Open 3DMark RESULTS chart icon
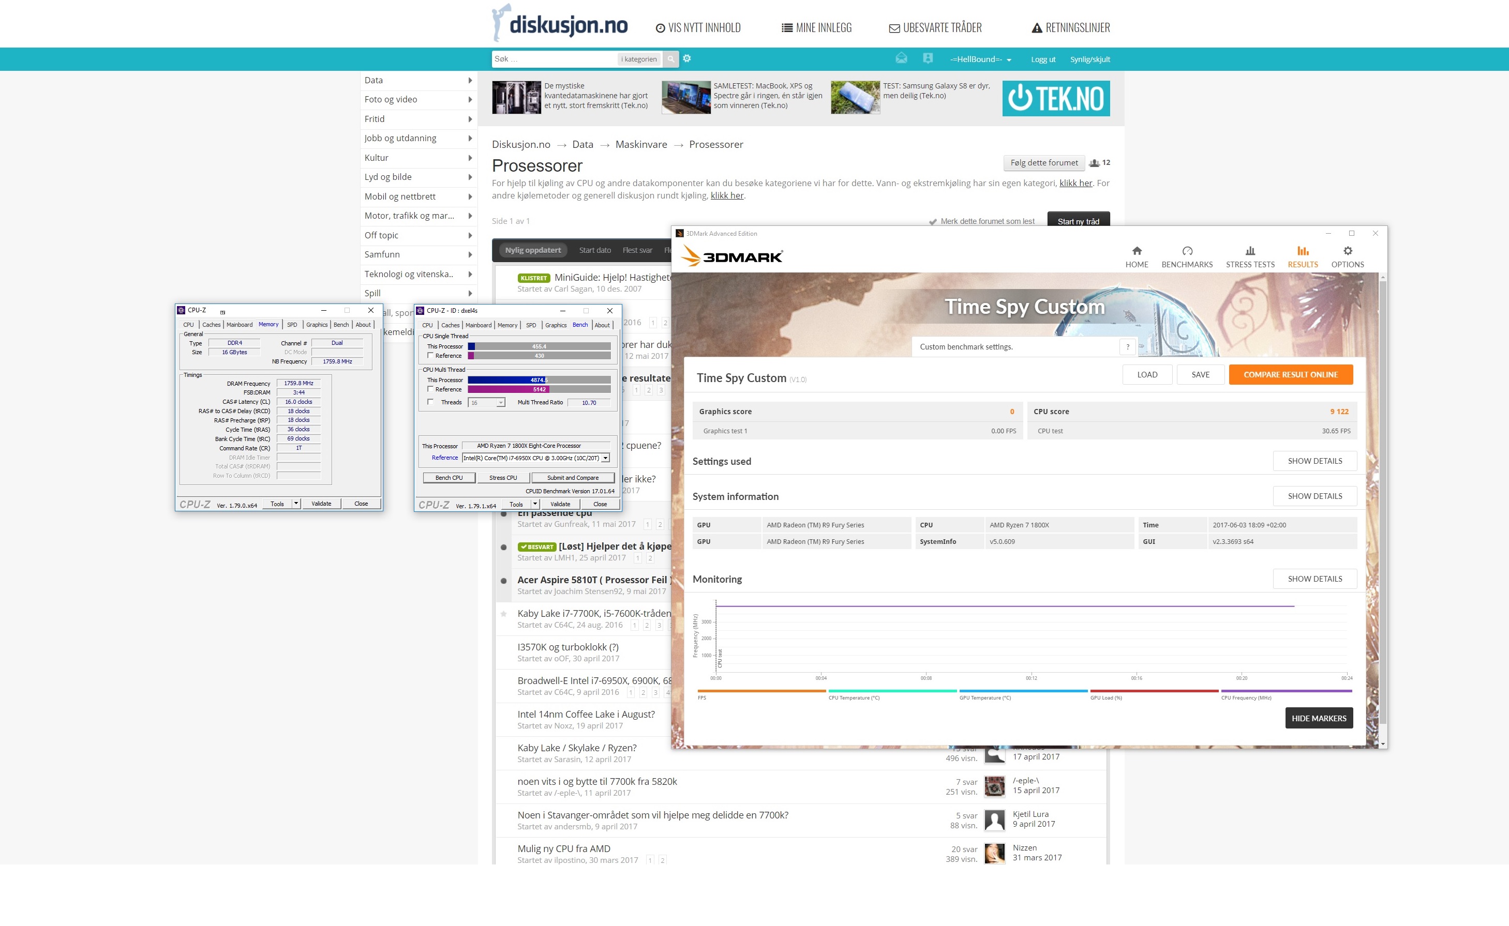Viewport: 1509px width, 926px height. pyautogui.click(x=1303, y=250)
